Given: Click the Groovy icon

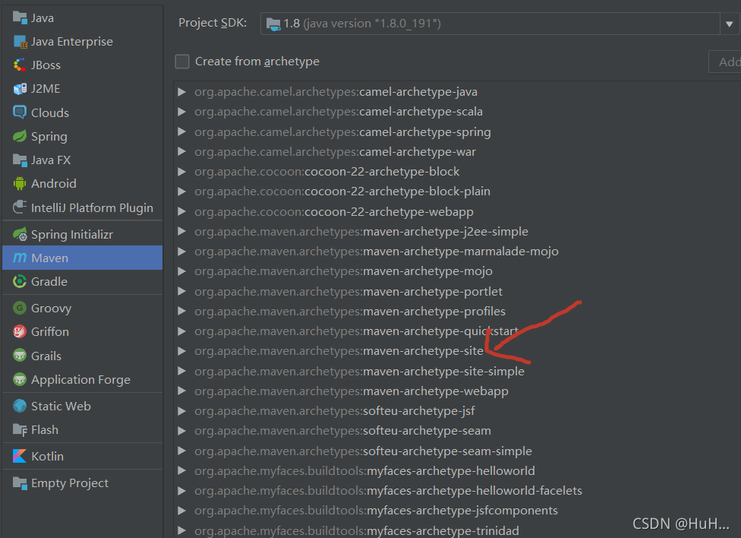Looking at the screenshot, I should pyautogui.click(x=20, y=308).
